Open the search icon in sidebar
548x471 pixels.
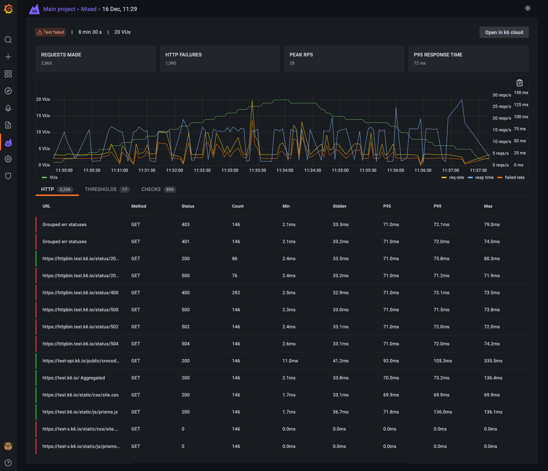click(8, 40)
